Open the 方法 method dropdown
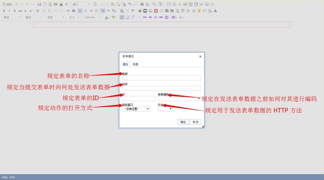The width and height of the screenshot is (324, 180). 165,109
